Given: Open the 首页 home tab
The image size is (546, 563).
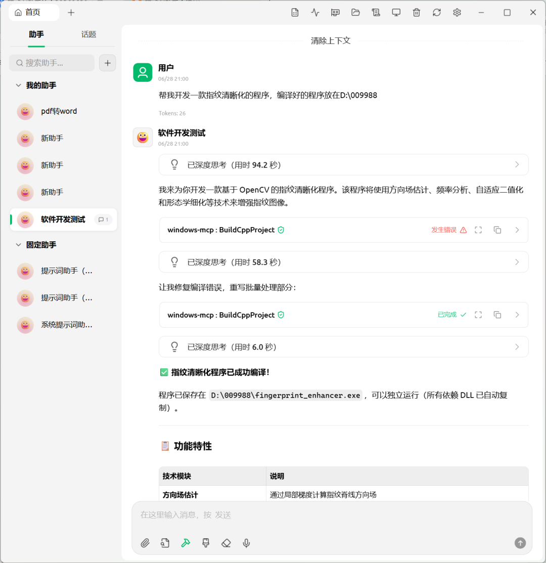Looking at the screenshot, I should [34, 13].
